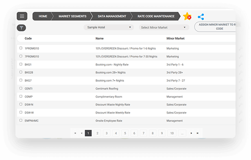Open the Sample Hotel dropdown
Screen dimensions: 251x160
coord(109,27)
